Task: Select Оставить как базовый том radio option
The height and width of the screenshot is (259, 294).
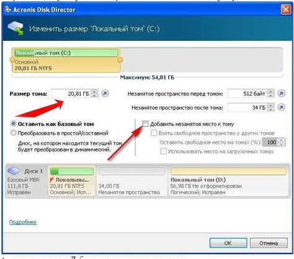Action: pyautogui.click(x=14, y=124)
